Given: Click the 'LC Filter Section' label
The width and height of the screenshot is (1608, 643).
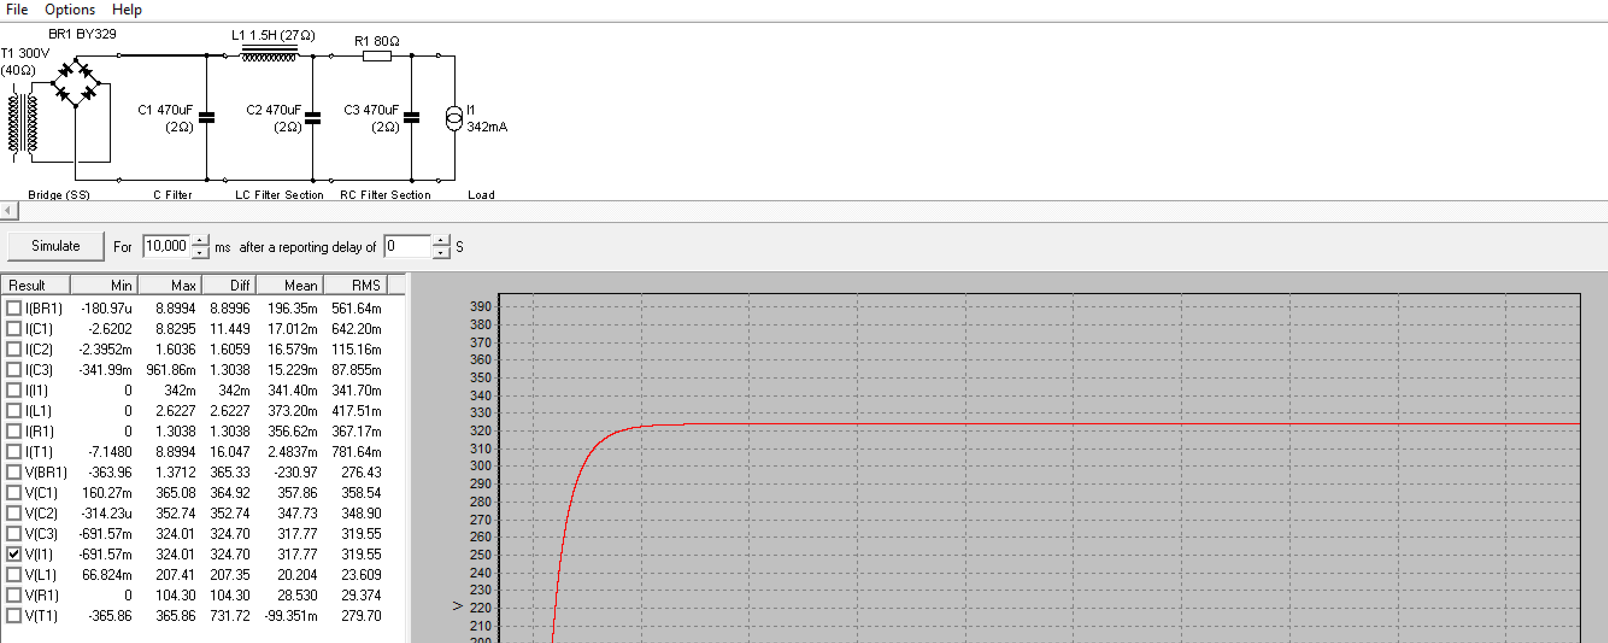Looking at the screenshot, I should click(x=279, y=195).
